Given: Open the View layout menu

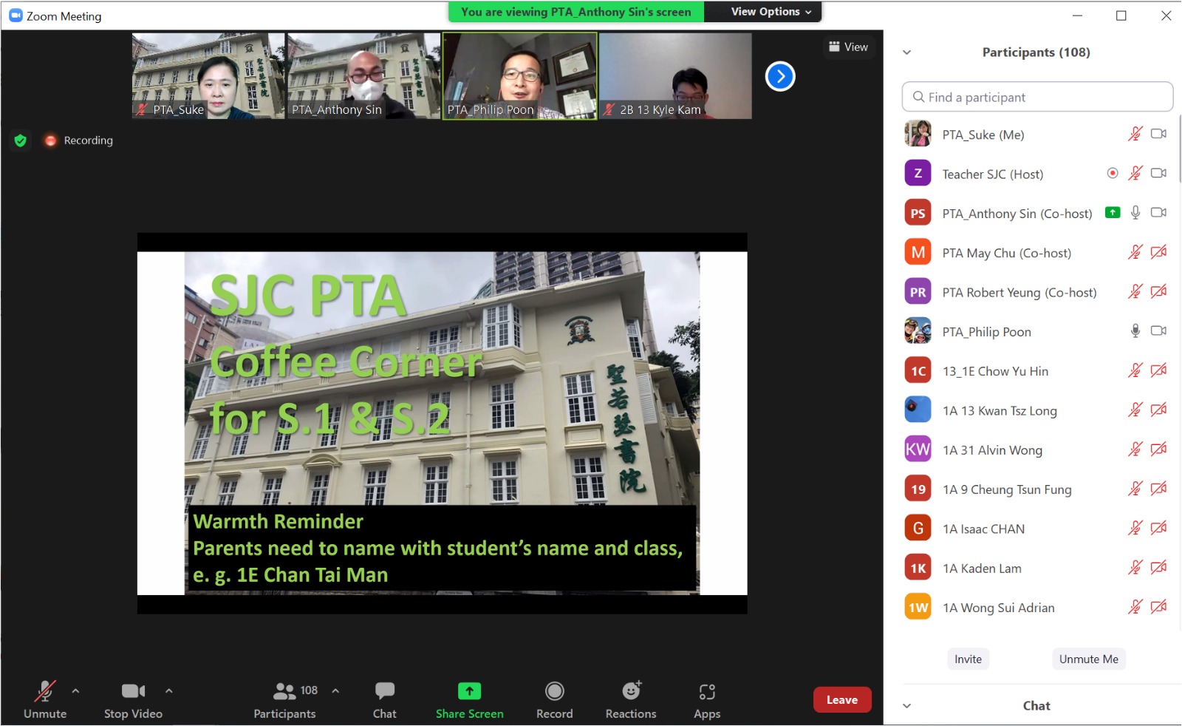Looking at the screenshot, I should pyautogui.click(x=848, y=47).
